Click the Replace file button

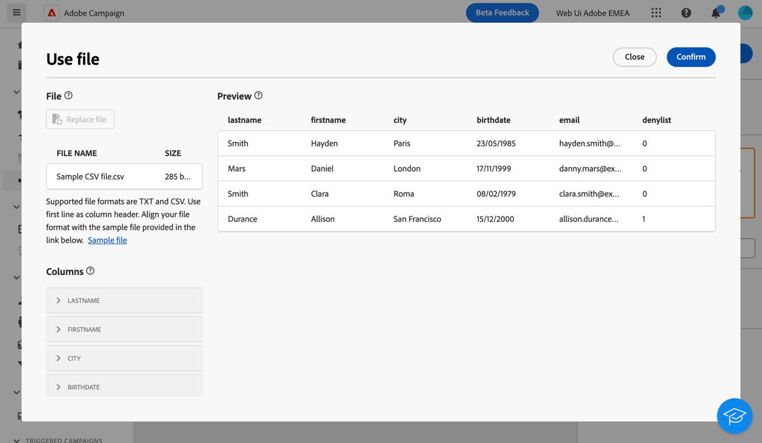point(80,119)
